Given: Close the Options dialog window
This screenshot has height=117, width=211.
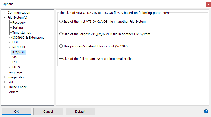Looking at the screenshot, I should [x=208, y=4].
